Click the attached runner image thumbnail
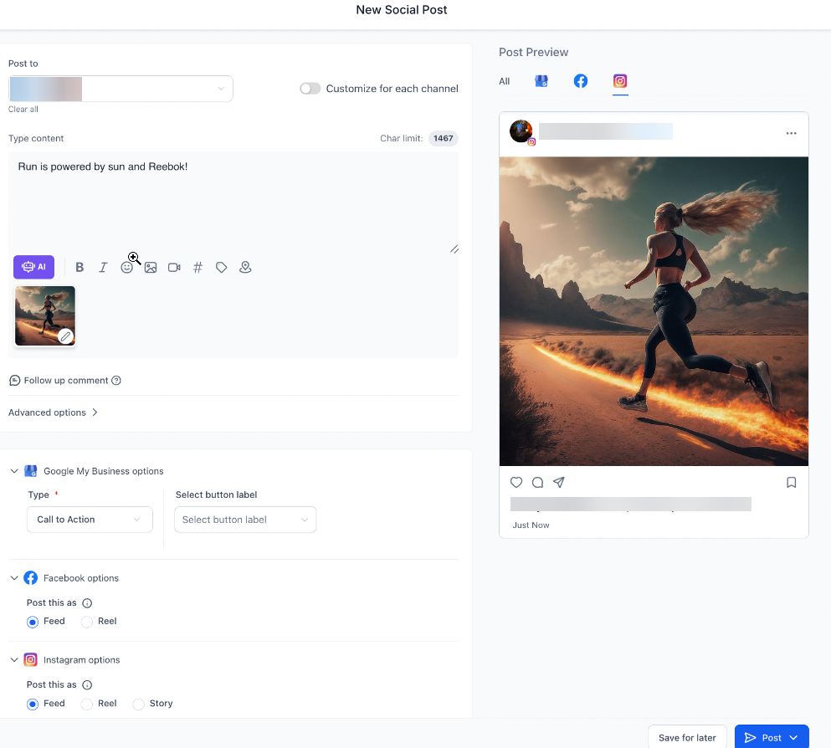Image resolution: width=831 pixels, height=748 pixels. click(x=44, y=315)
